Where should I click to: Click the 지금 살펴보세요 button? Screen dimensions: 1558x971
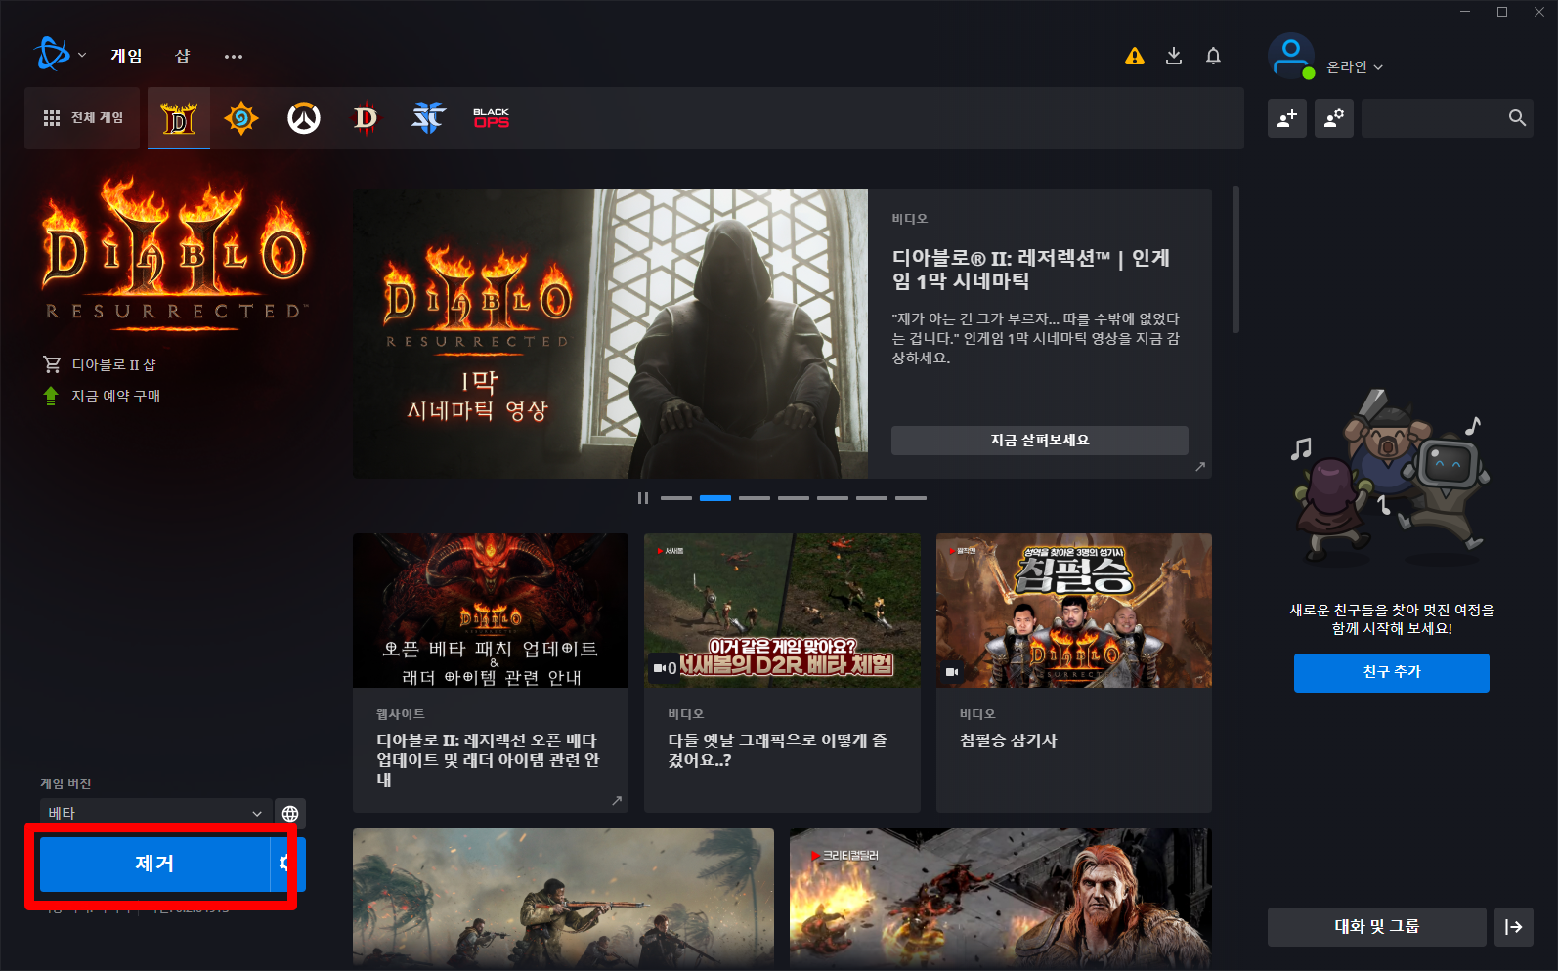[1040, 441]
